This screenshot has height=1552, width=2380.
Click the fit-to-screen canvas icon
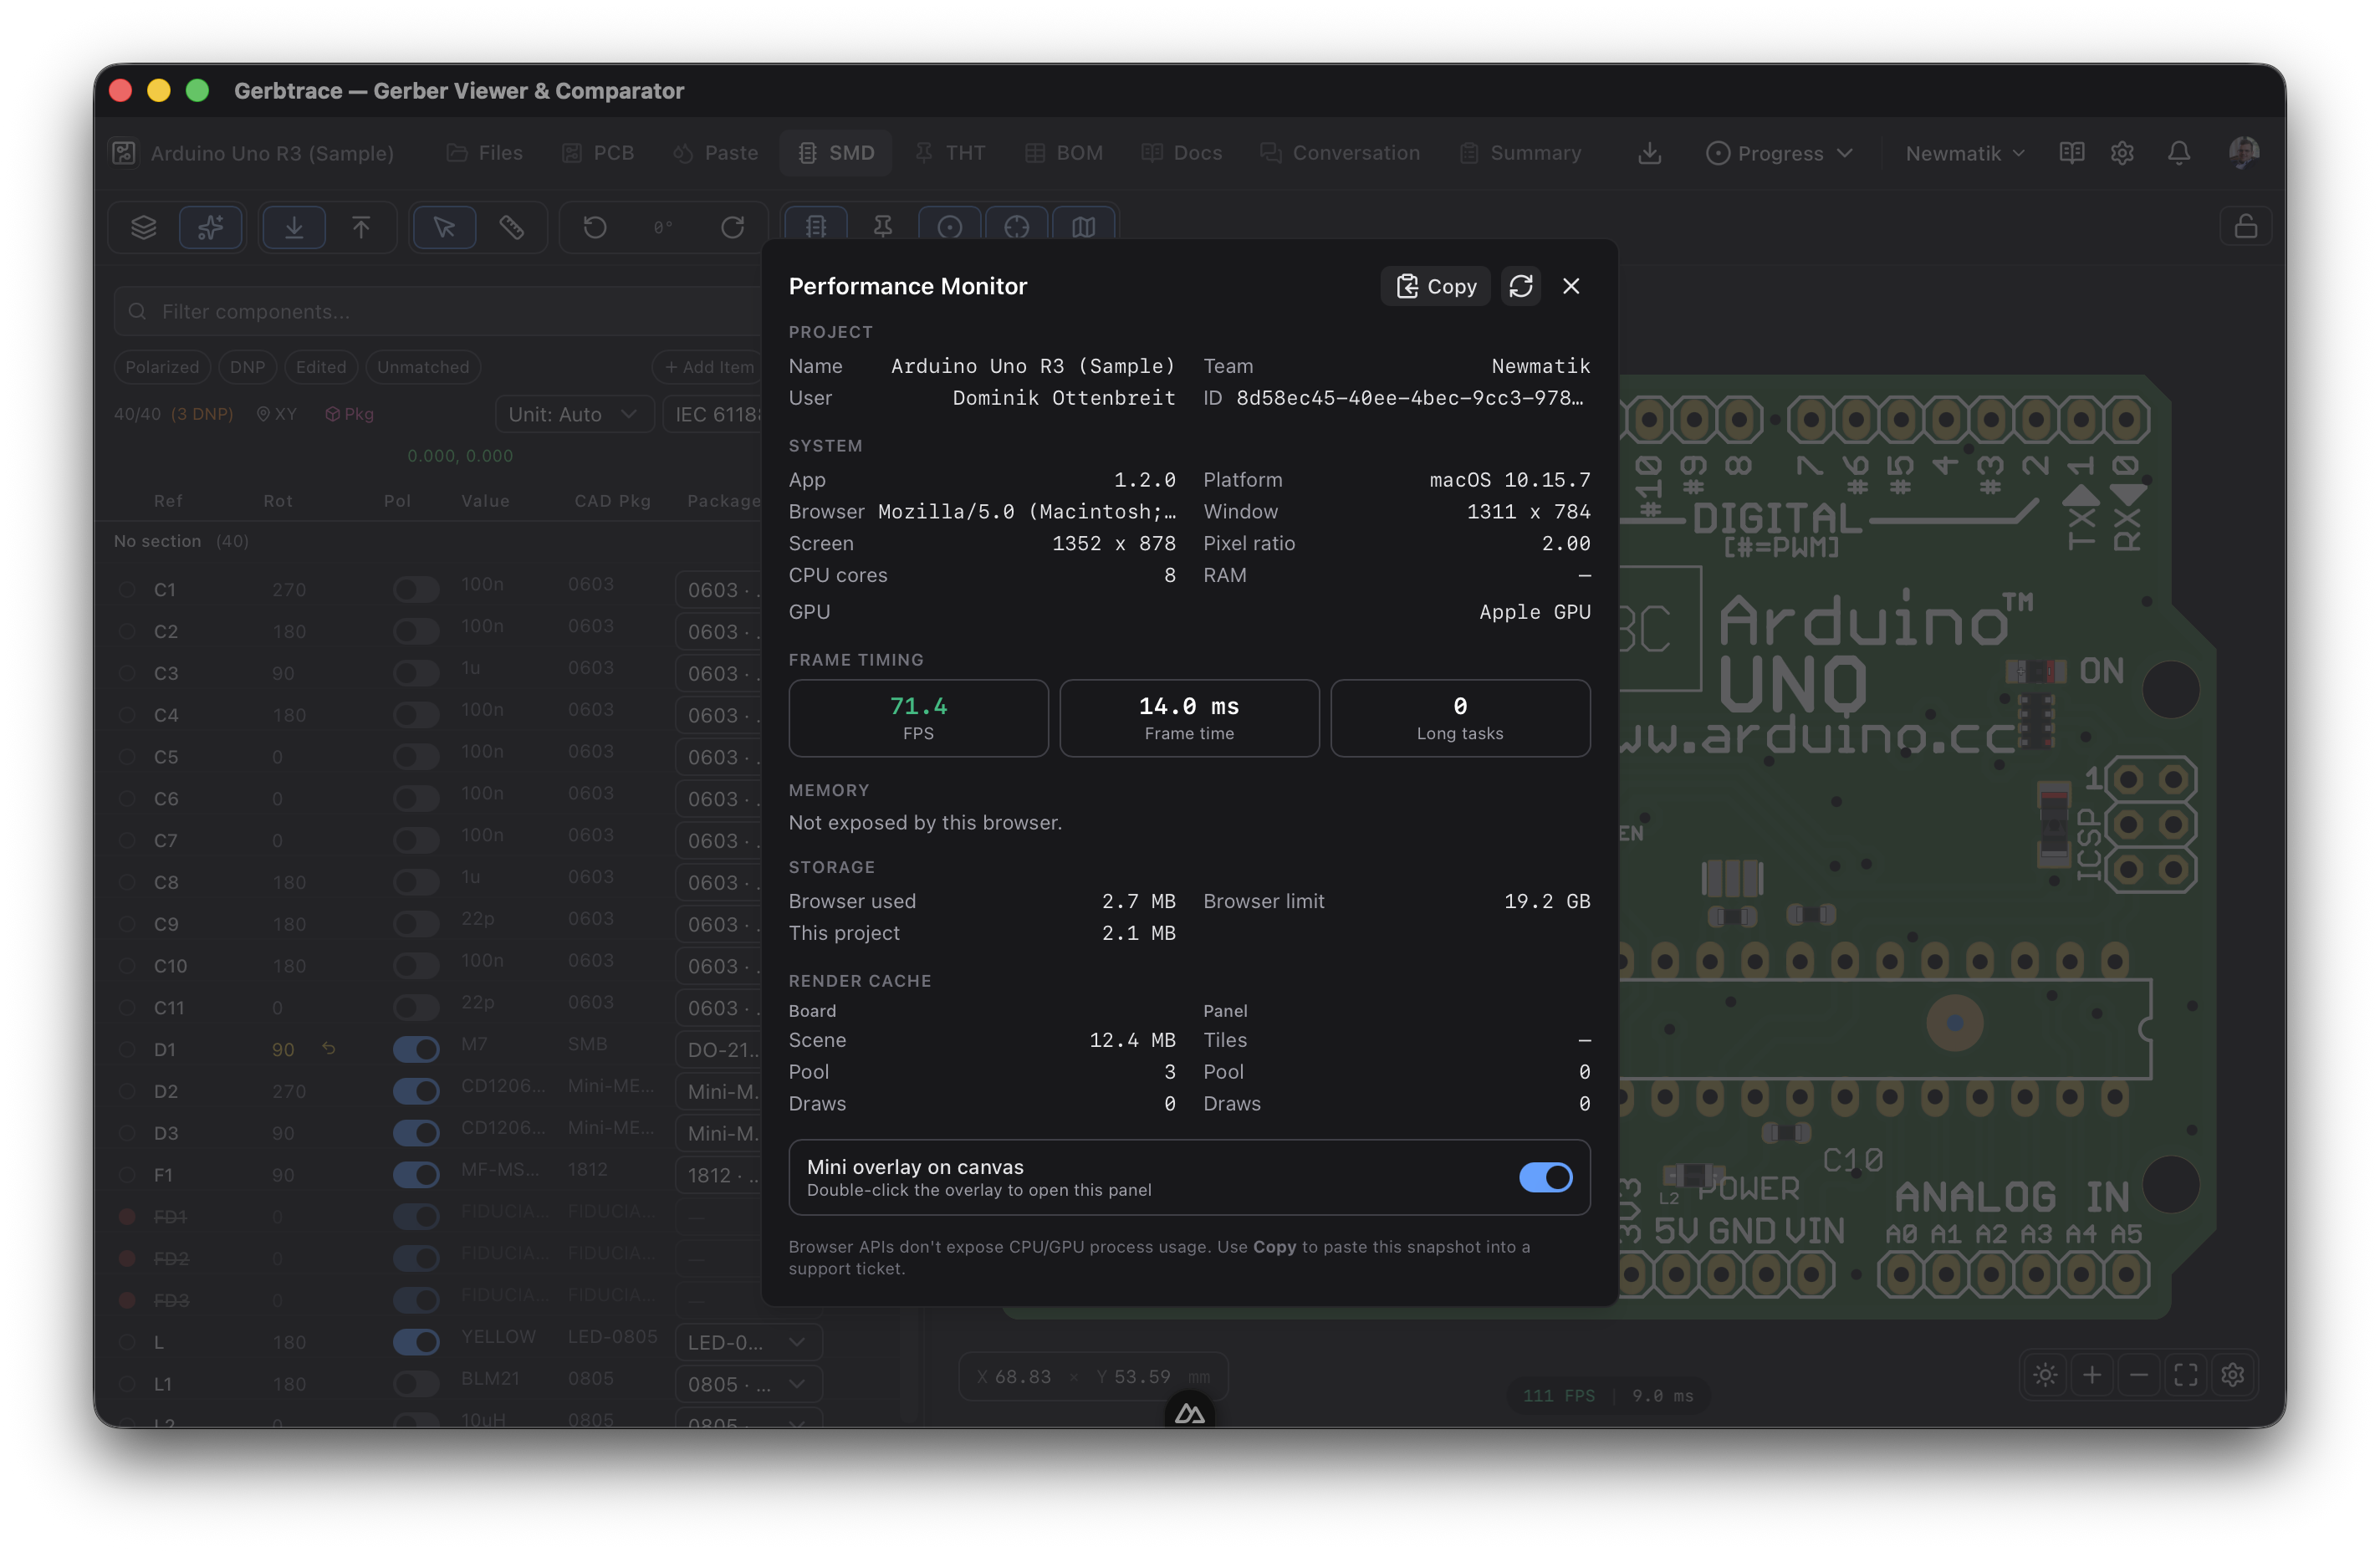[x=2186, y=1375]
